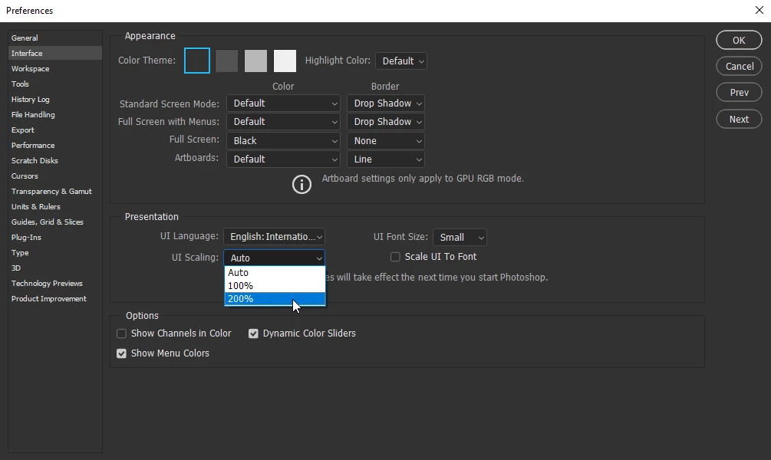Open Standard Screen Mode color dropdown
The height and width of the screenshot is (460, 771).
coord(283,103)
